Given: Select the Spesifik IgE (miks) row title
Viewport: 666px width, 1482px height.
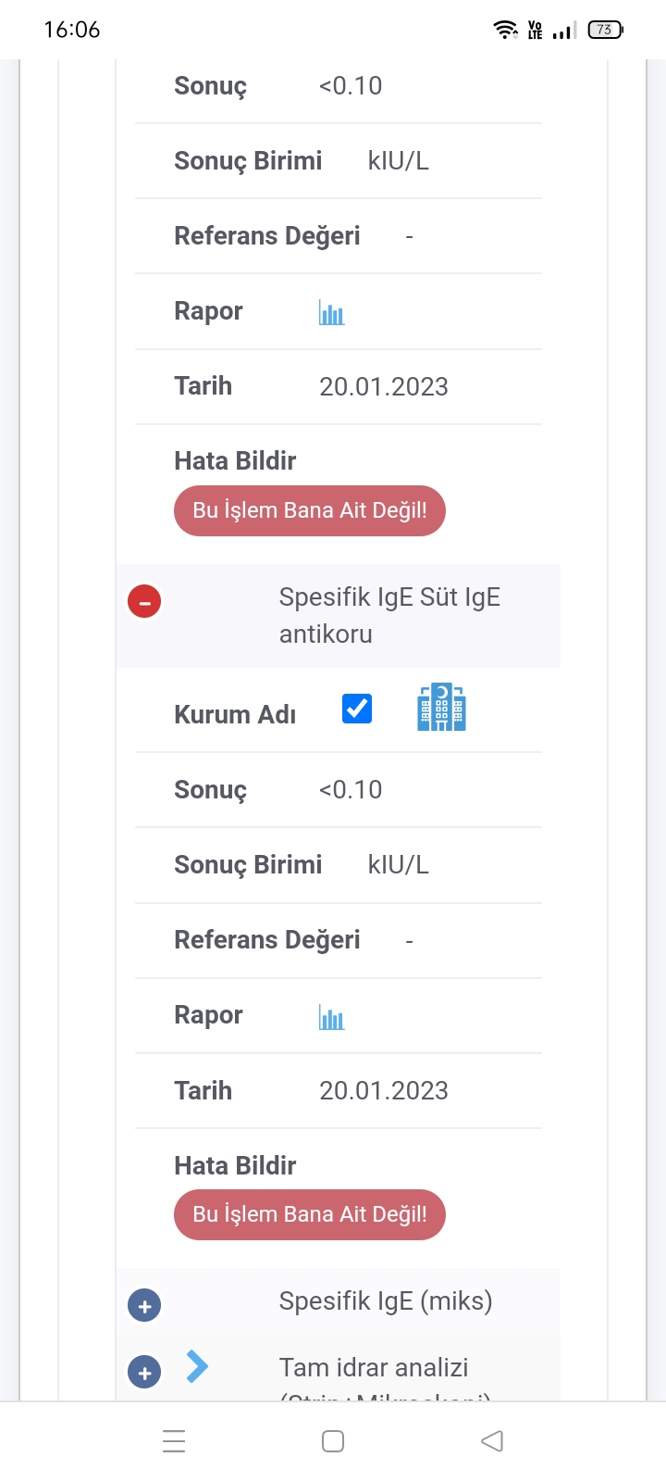Looking at the screenshot, I should [386, 1301].
